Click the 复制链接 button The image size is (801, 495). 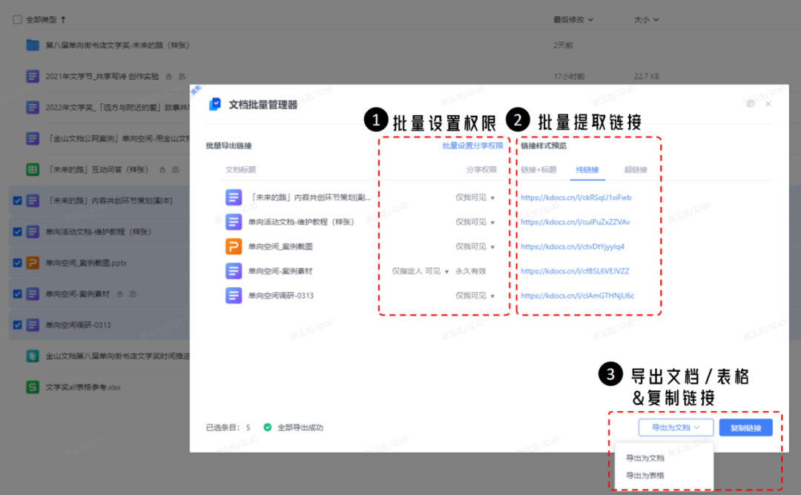tap(746, 427)
